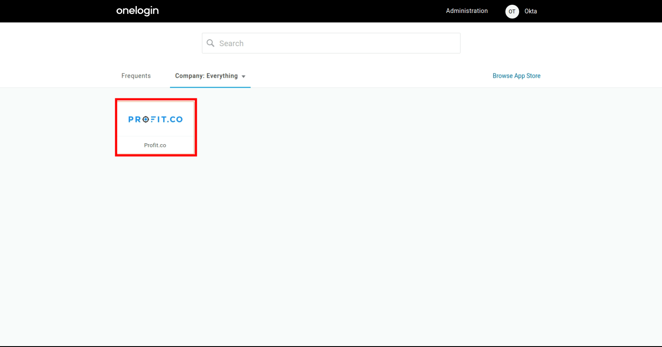Switch to the Frequents tab
This screenshot has height=347, width=662.
(136, 76)
